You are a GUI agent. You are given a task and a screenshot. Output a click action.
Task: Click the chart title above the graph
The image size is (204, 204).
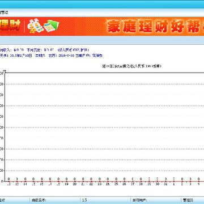coord(131,66)
